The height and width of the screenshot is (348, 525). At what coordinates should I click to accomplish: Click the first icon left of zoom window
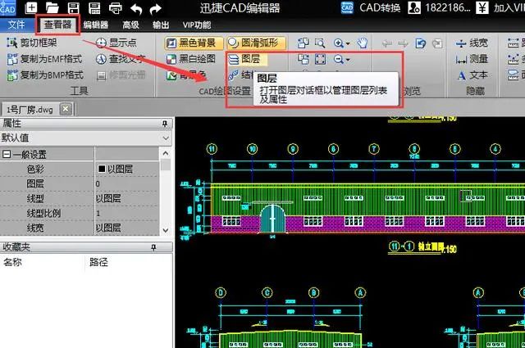pyautogui.click(x=303, y=43)
